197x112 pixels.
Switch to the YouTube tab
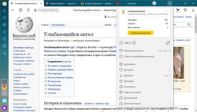click(132, 3)
